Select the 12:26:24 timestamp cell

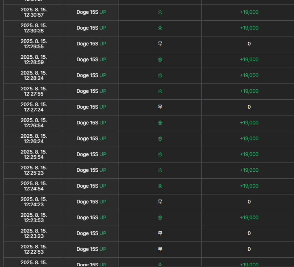pyautogui.click(x=34, y=139)
